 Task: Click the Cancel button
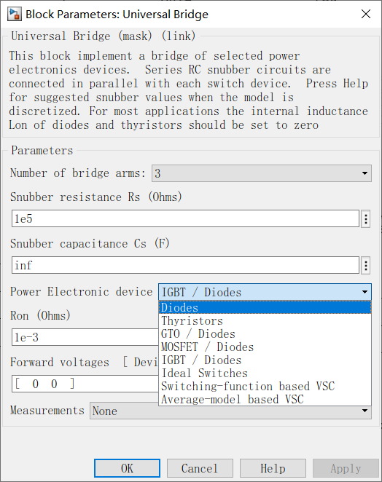point(200,468)
